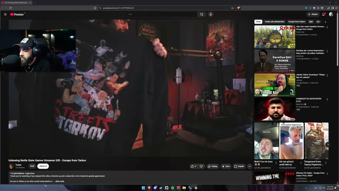Join the channel with Katıl button
The height and width of the screenshot is (191, 339).
(32, 166)
